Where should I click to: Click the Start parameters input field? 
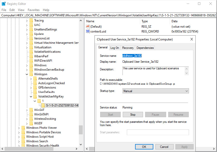[x=158, y=132]
